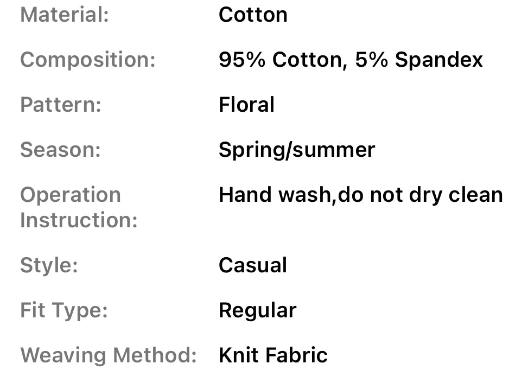
Task: Select the Casual style value
Action: 252,265
